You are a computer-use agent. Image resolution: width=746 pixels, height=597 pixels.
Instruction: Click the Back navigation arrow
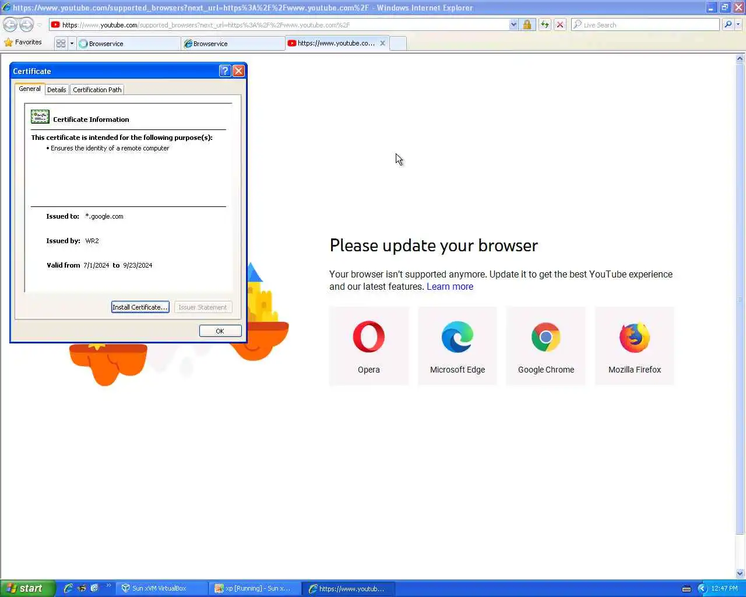pos(10,24)
